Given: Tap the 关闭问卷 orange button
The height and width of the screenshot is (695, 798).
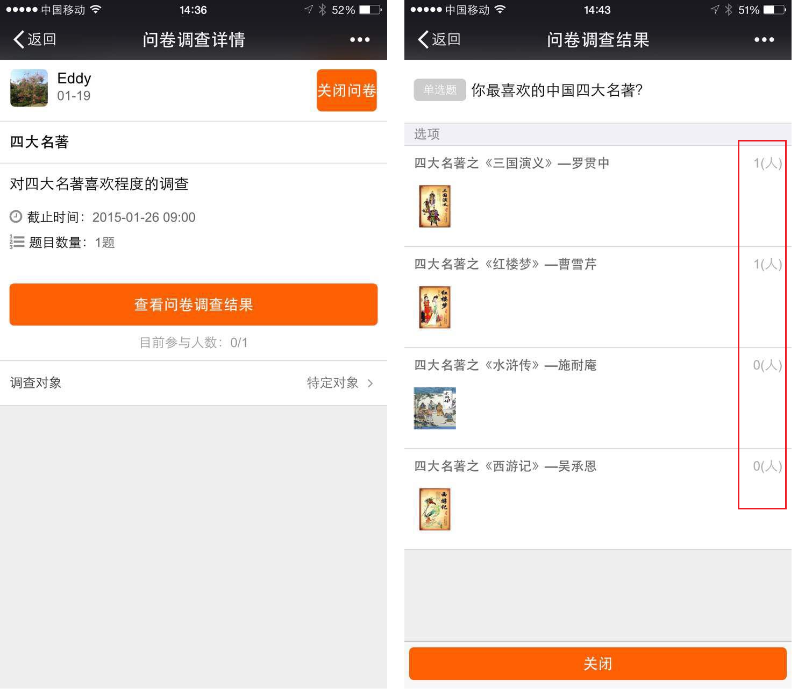Looking at the screenshot, I should [x=346, y=90].
